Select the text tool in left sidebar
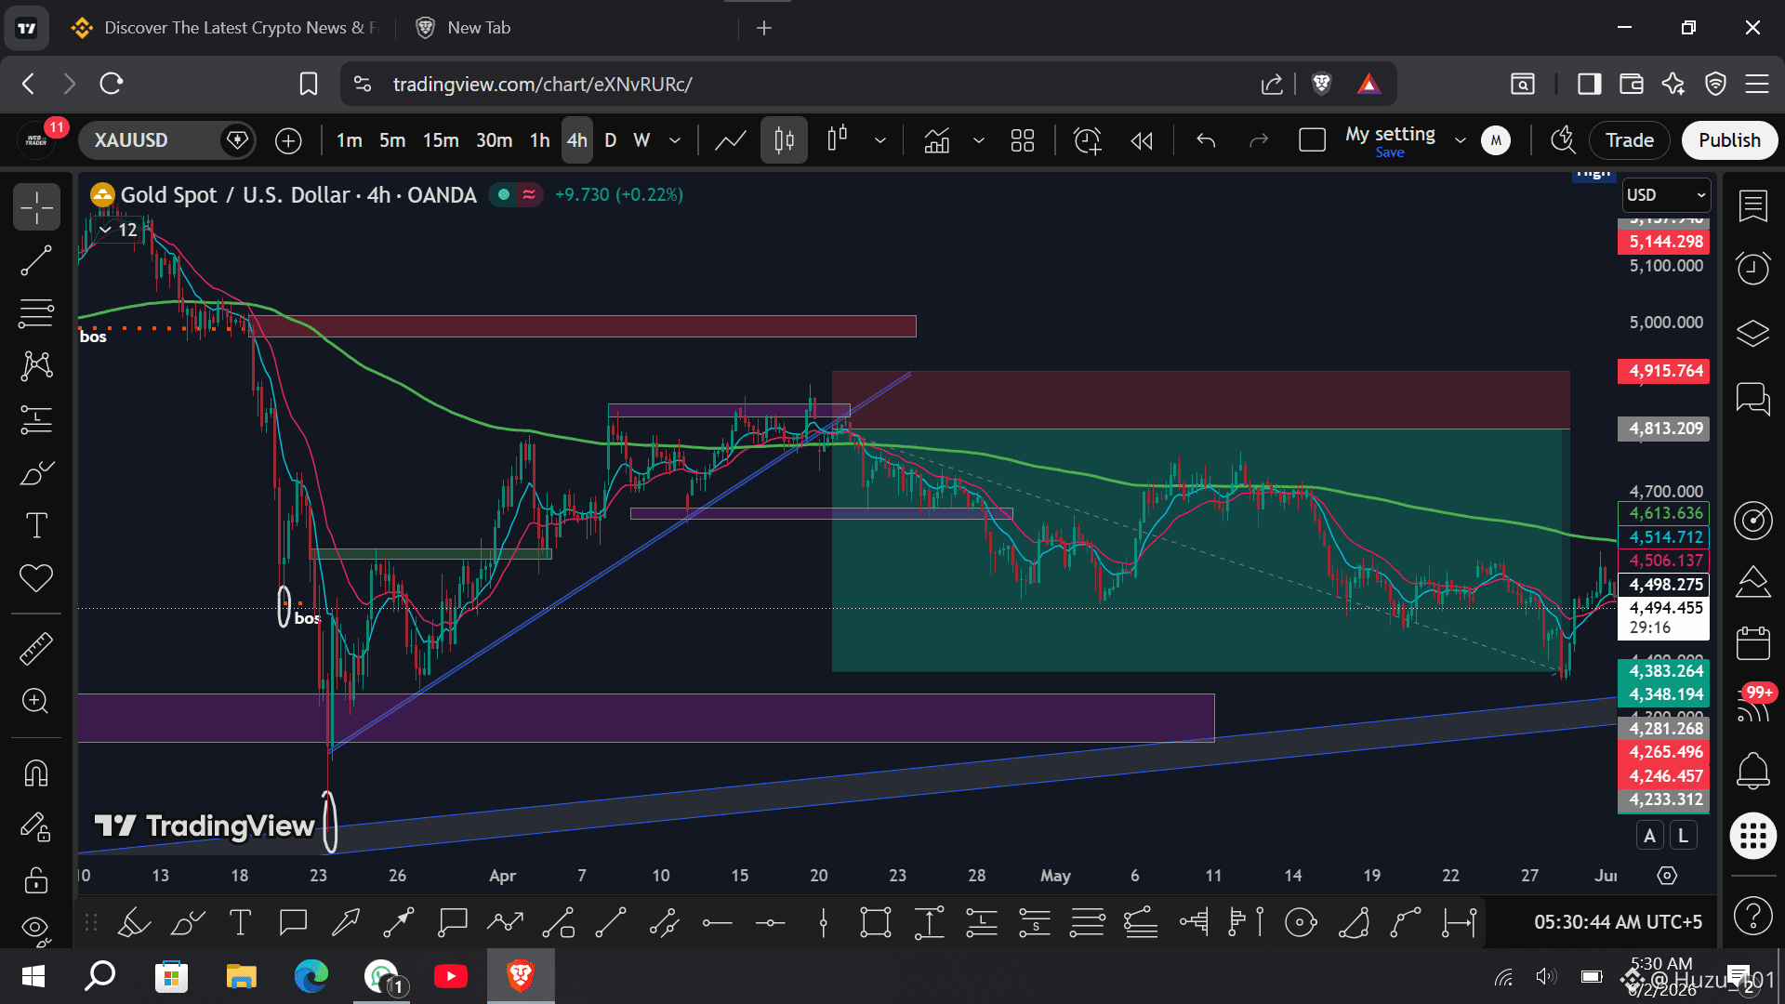This screenshot has height=1004, width=1785. click(x=36, y=526)
